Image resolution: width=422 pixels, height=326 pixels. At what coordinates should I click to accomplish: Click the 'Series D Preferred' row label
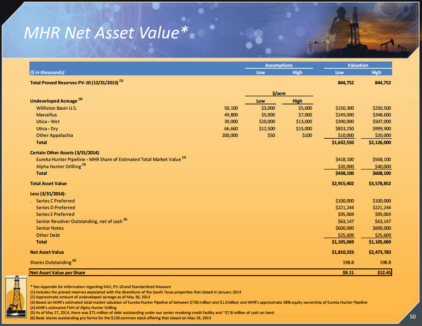55,207
